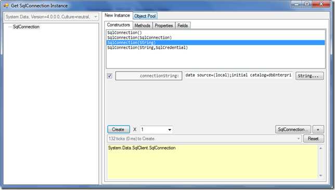The height and width of the screenshot is (190, 335).
Task: Toggle the connectionString parameter checkbox
Action: tap(110, 76)
